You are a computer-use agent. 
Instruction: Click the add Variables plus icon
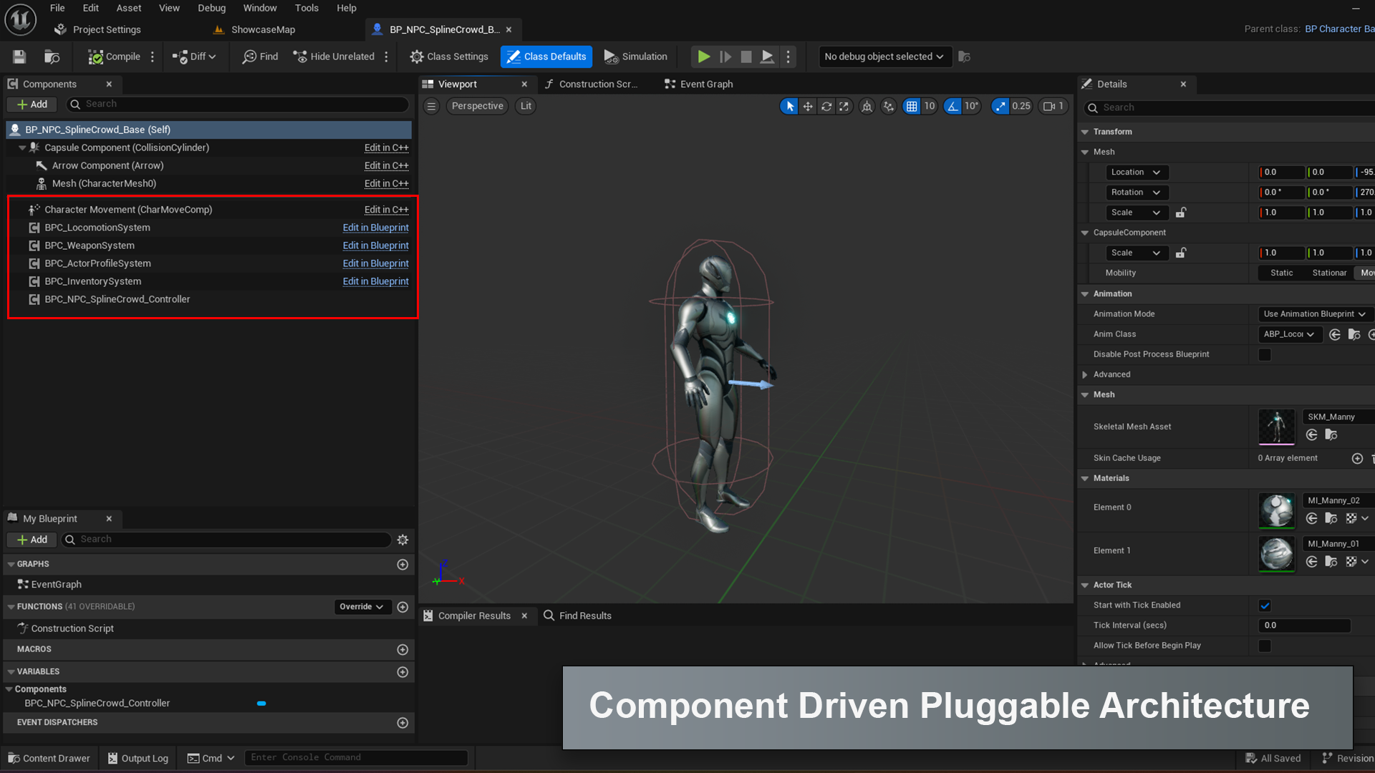pos(402,671)
